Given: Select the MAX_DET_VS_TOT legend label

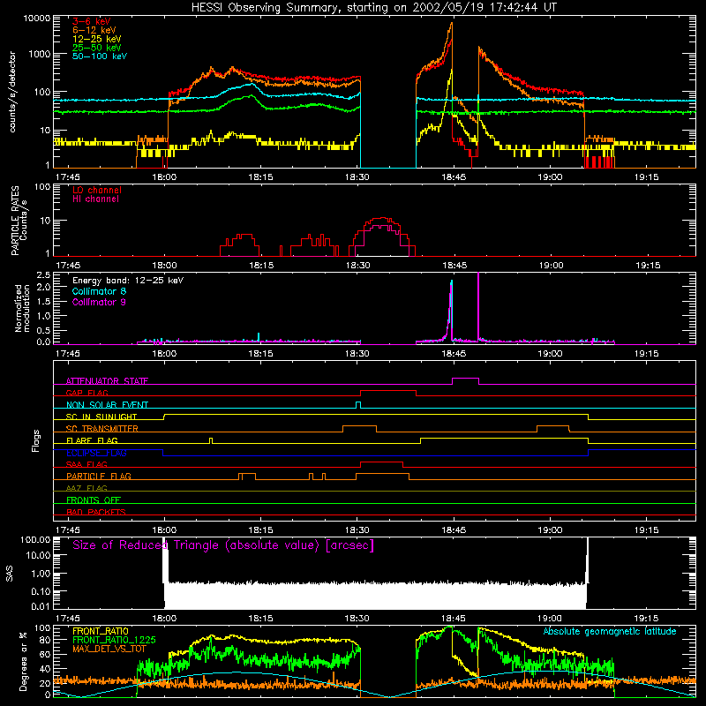Looking at the screenshot, I should [x=109, y=649].
